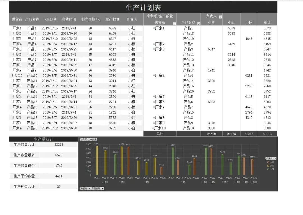Collapse the 厂家3 pivot group

[x=154, y=49]
